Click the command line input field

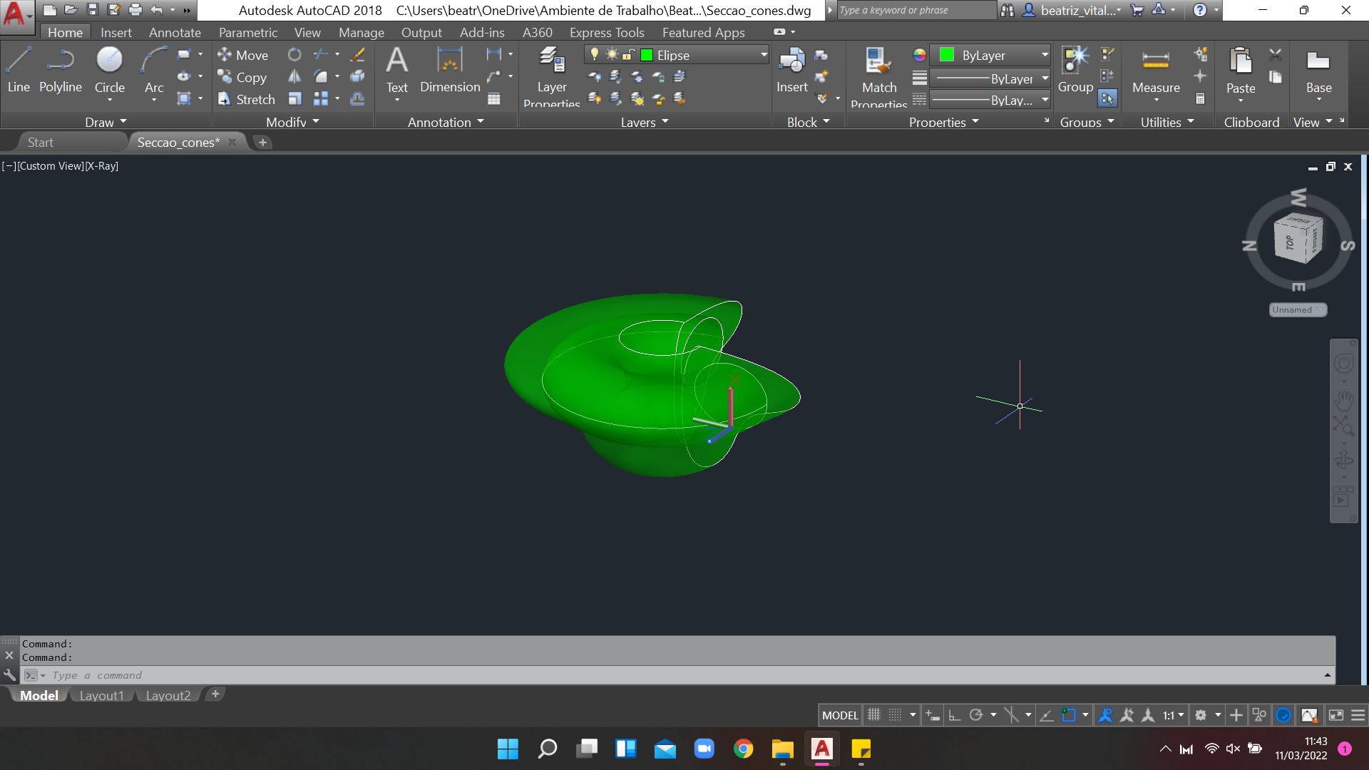pyautogui.click(x=677, y=674)
